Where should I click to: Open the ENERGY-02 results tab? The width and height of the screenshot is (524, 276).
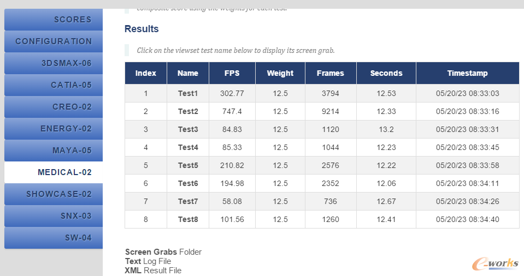coord(54,129)
